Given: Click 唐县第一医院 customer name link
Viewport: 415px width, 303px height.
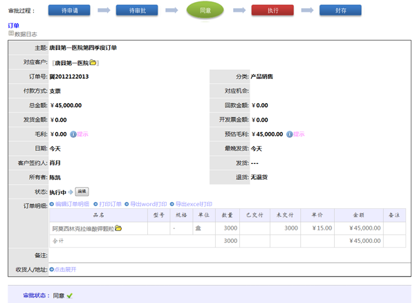Looking at the screenshot, I should click(71, 63).
